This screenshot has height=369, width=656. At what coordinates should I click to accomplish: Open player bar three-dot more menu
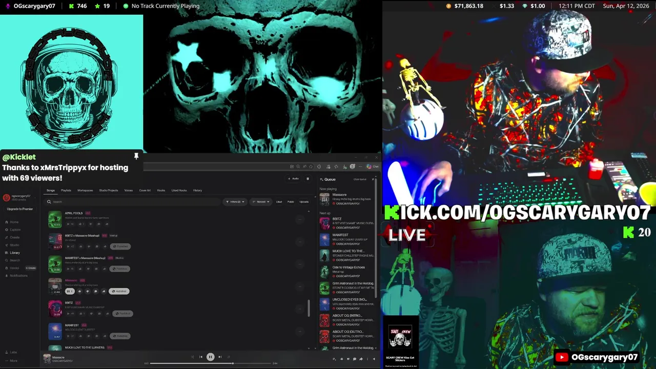(x=367, y=359)
